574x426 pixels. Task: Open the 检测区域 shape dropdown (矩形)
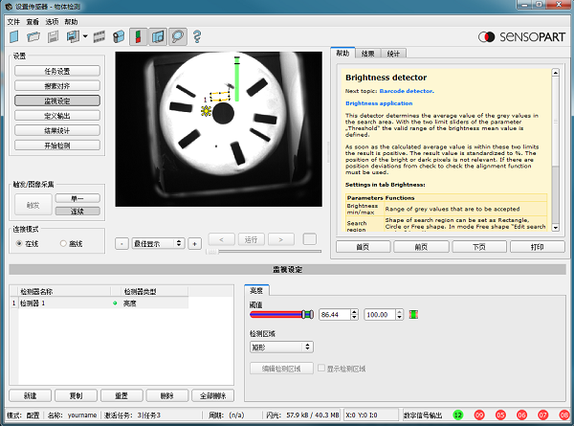(280, 347)
